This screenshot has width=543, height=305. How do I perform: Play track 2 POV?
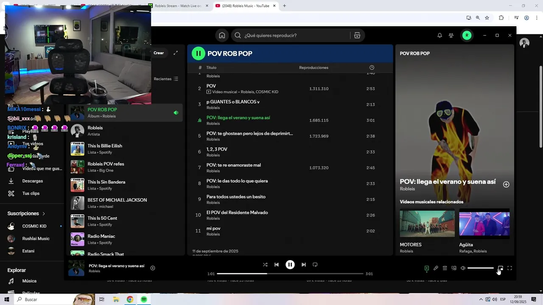(290, 89)
